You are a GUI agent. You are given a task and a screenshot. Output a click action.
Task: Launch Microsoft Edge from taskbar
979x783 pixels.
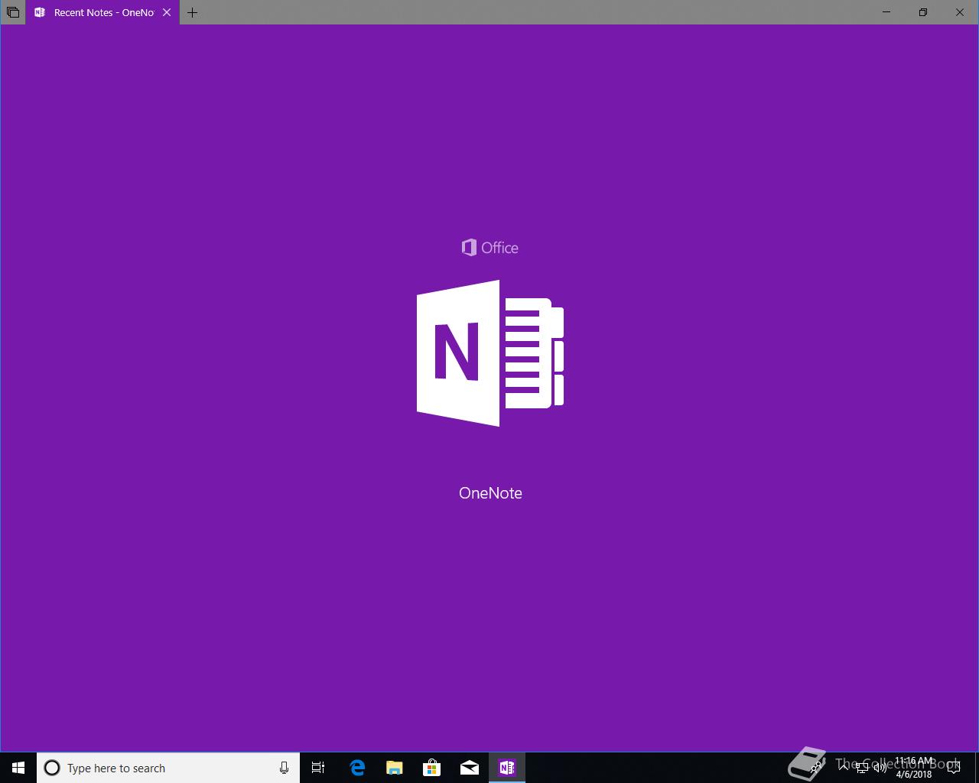[357, 768]
